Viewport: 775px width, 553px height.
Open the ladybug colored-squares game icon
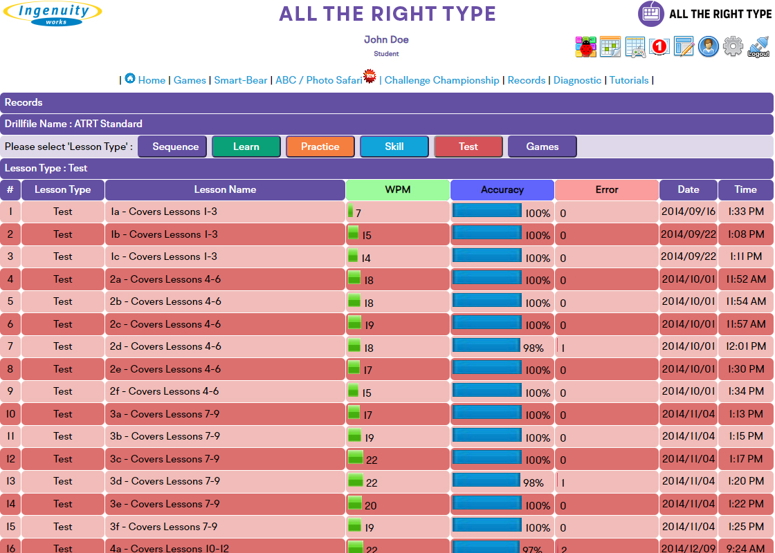585,47
